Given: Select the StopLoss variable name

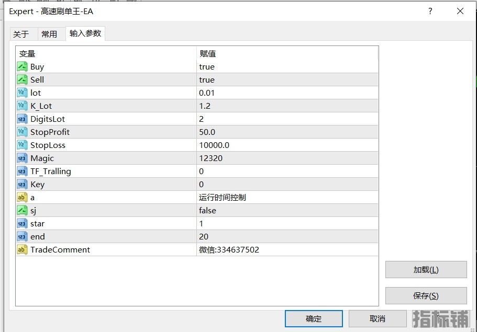Looking at the screenshot, I should pyautogui.click(x=48, y=145).
